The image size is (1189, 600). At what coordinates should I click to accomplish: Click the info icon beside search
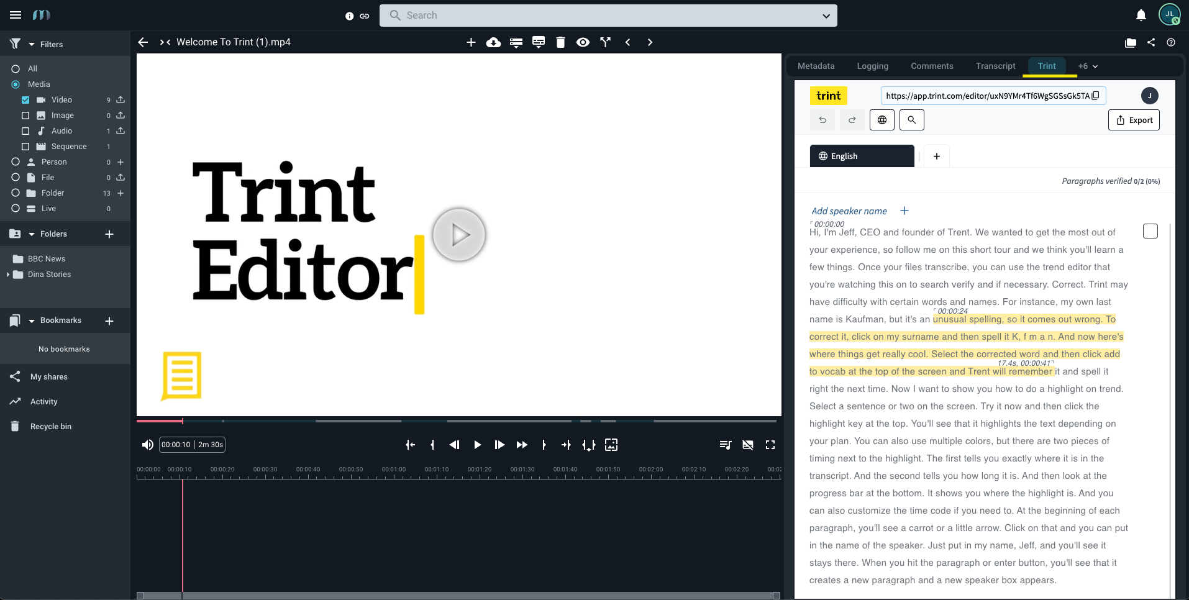click(350, 16)
